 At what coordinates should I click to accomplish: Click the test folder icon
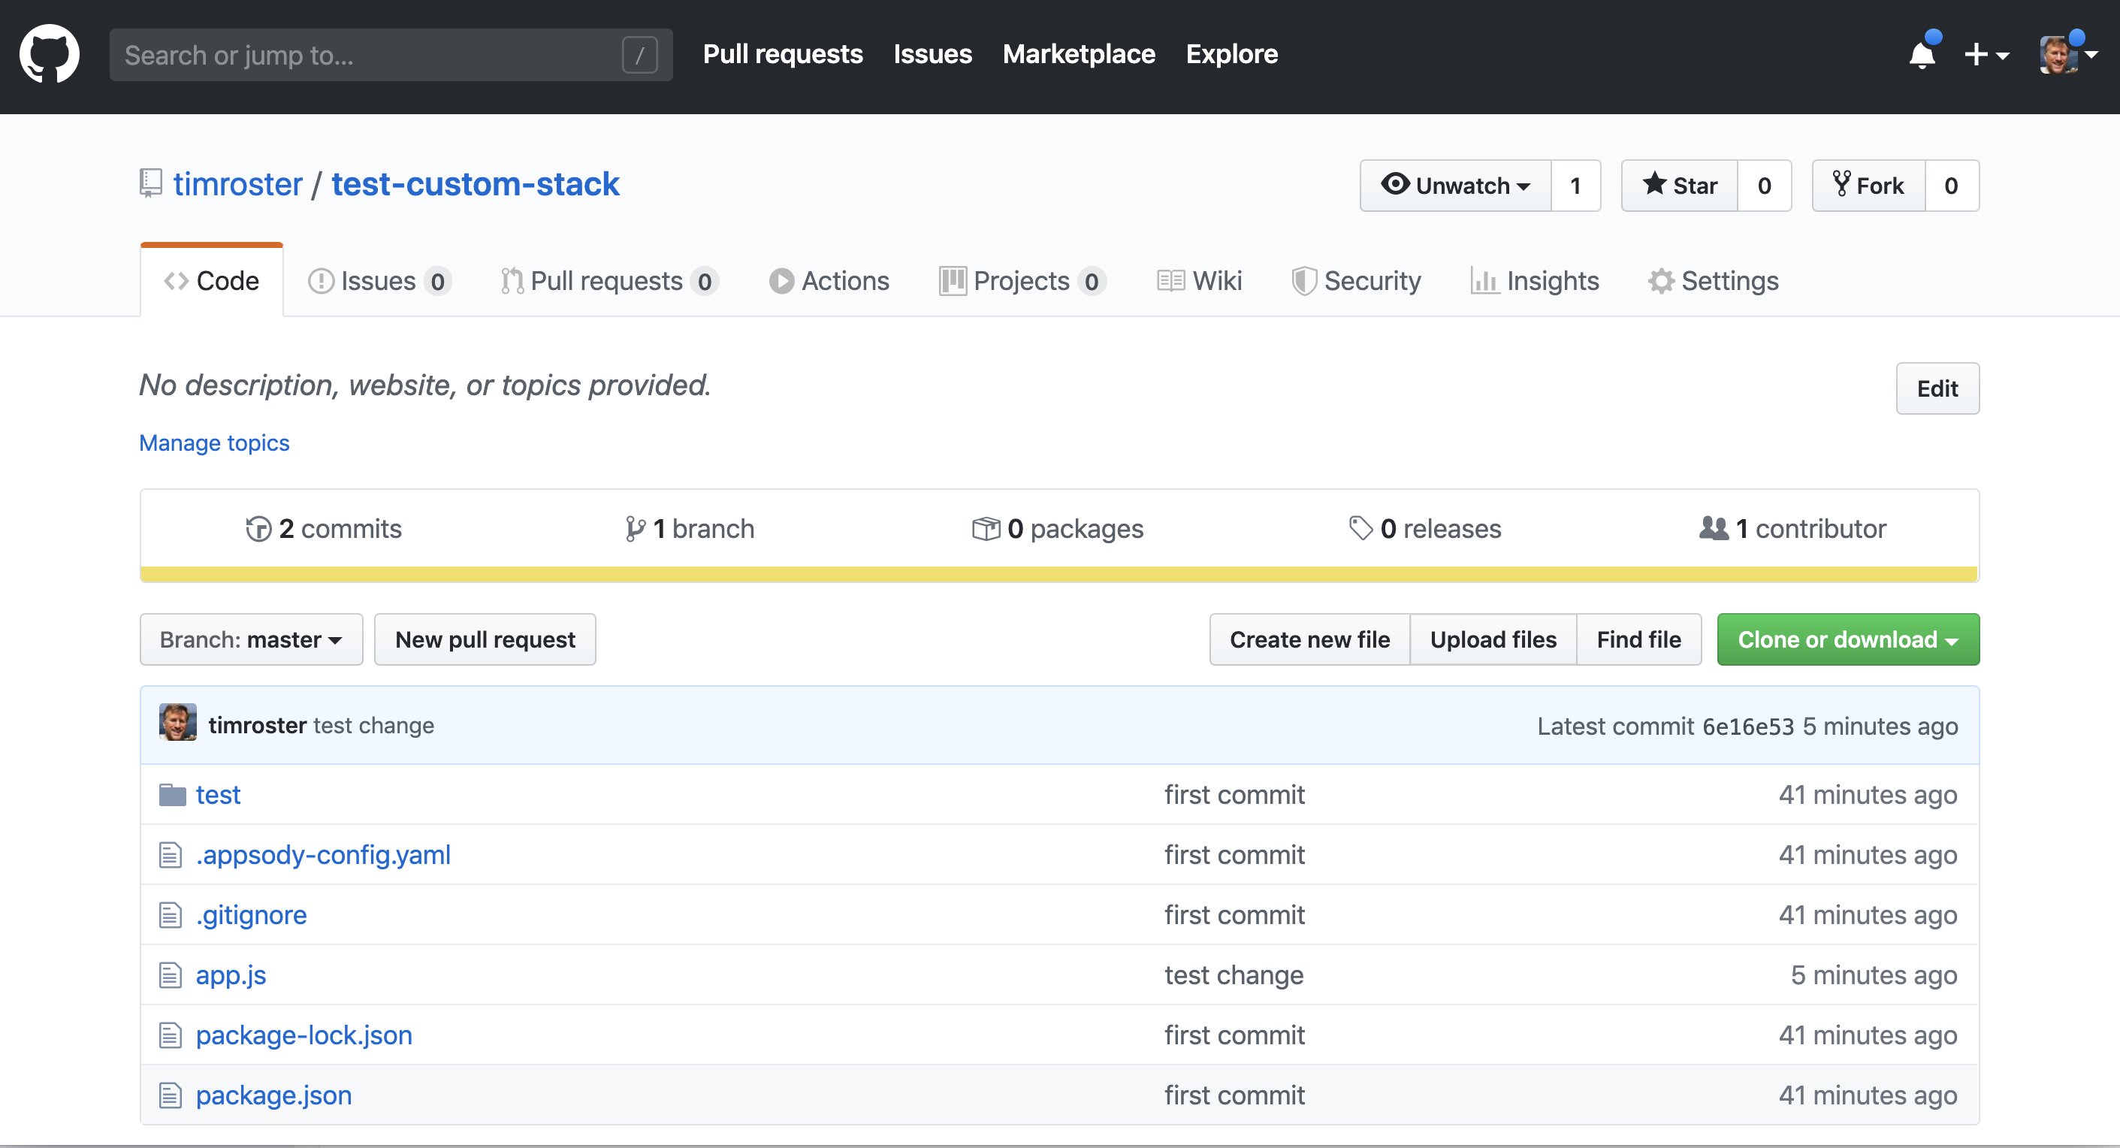tap(172, 795)
